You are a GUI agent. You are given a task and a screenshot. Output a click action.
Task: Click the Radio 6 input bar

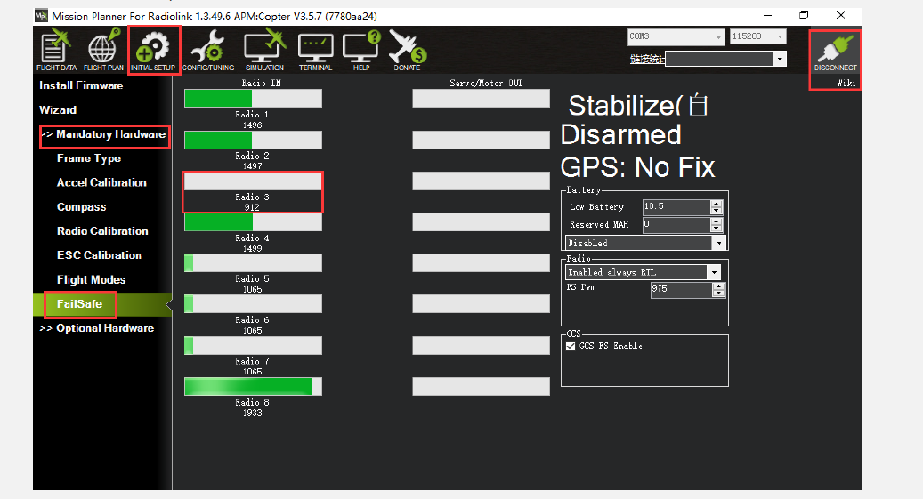click(253, 304)
